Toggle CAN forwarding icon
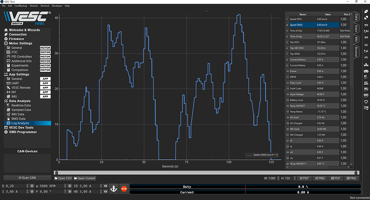 (366, 108)
